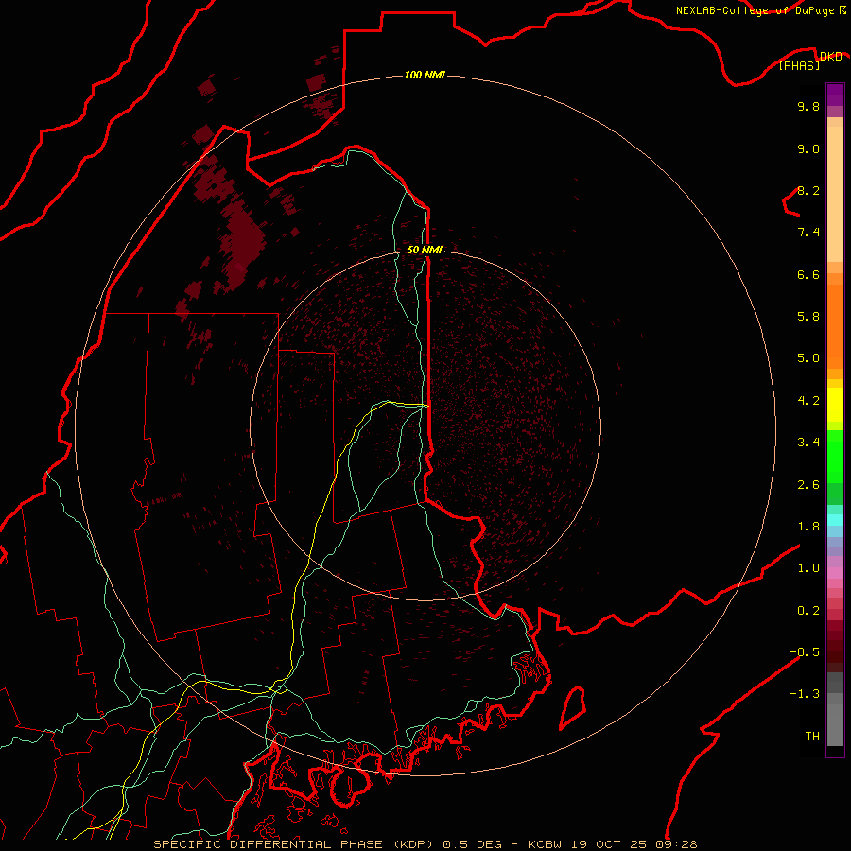Click the 1.0 color scale value
851x851 pixels.
click(808, 568)
